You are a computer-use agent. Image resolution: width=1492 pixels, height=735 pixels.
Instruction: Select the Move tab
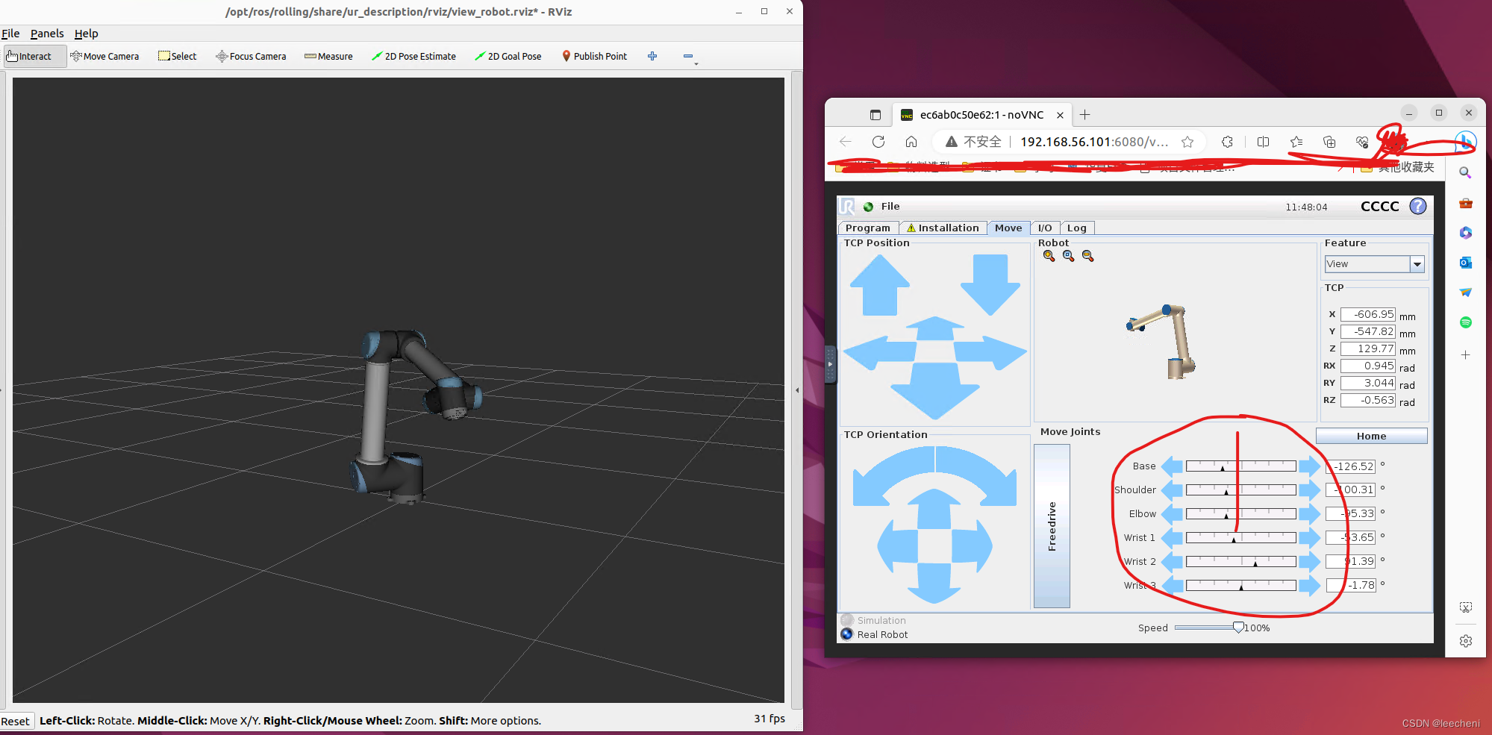click(x=1008, y=228)
